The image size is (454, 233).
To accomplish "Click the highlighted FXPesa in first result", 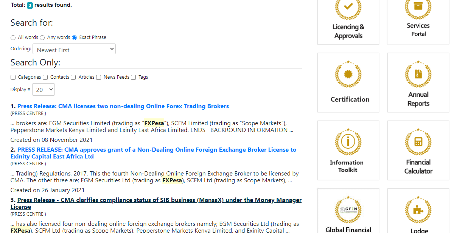I will [x=154, y=123].
